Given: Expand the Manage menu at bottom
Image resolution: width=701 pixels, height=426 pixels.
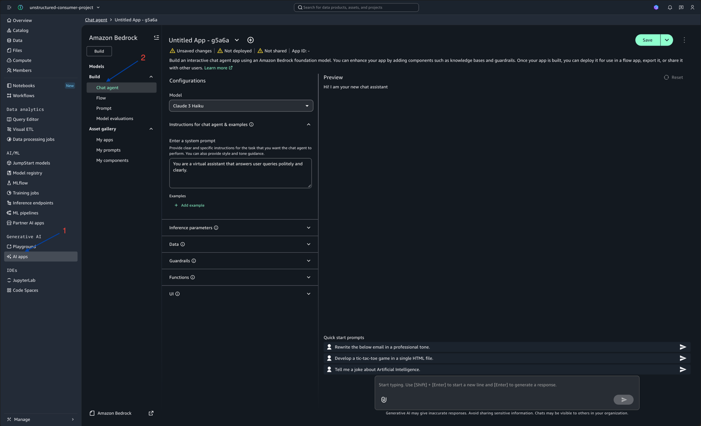Looking at the screenshot, I should click(x=41, y=419).
